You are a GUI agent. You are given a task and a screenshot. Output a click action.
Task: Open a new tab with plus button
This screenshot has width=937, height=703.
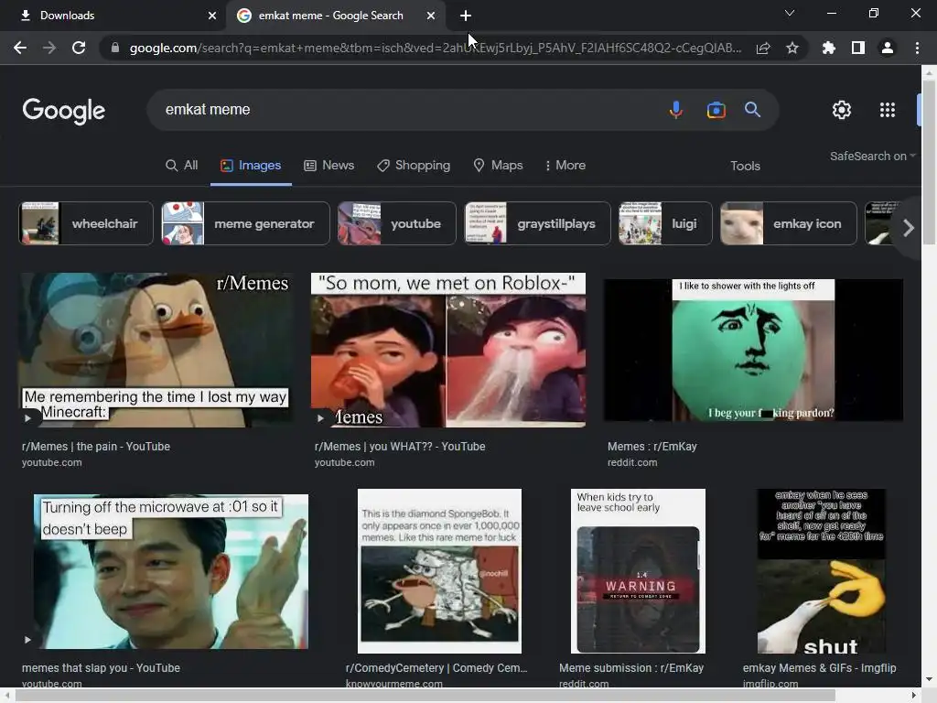coord(466,16)
